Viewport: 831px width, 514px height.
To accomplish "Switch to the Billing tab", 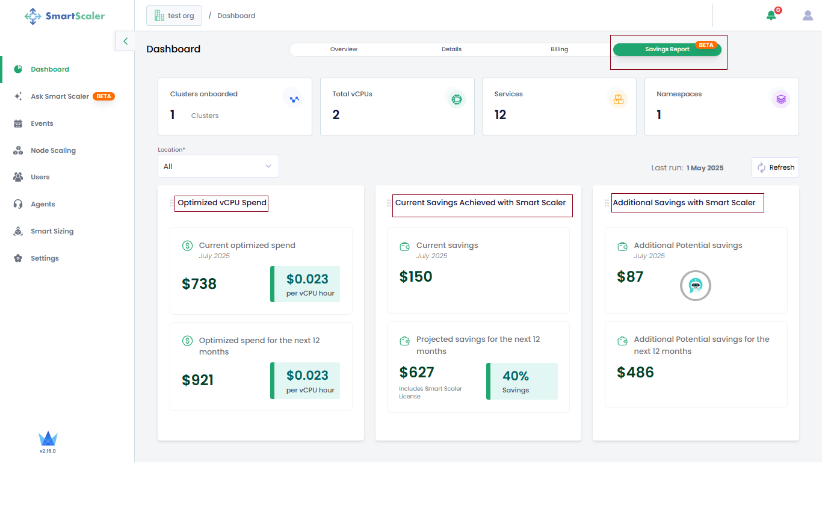I will [x=559, y=49].
